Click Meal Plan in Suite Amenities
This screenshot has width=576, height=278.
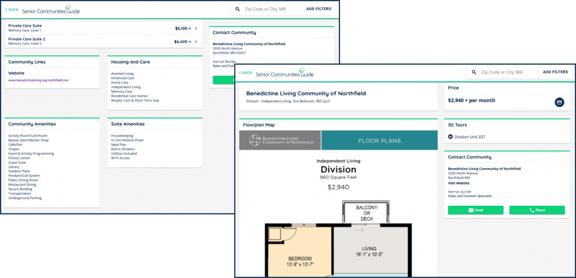pos(119,145)
